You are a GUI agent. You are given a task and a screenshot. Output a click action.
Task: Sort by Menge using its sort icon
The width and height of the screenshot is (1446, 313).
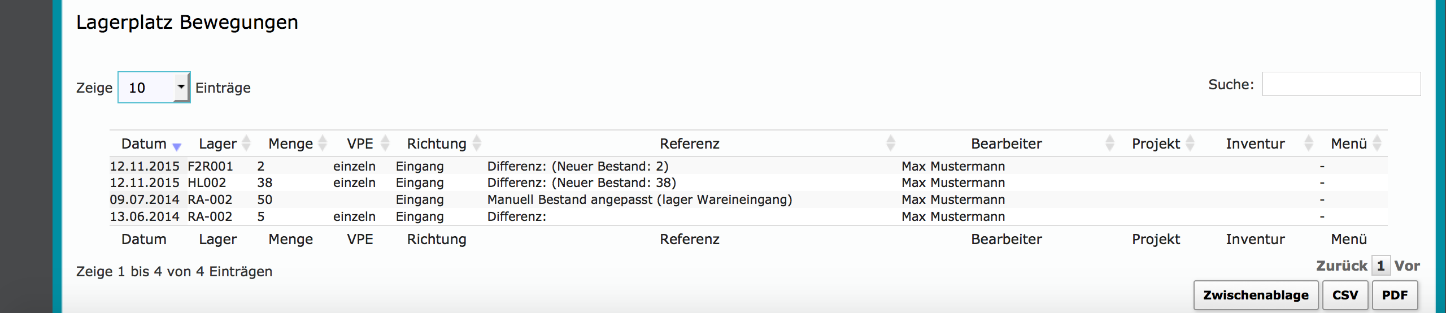(323, 144)
